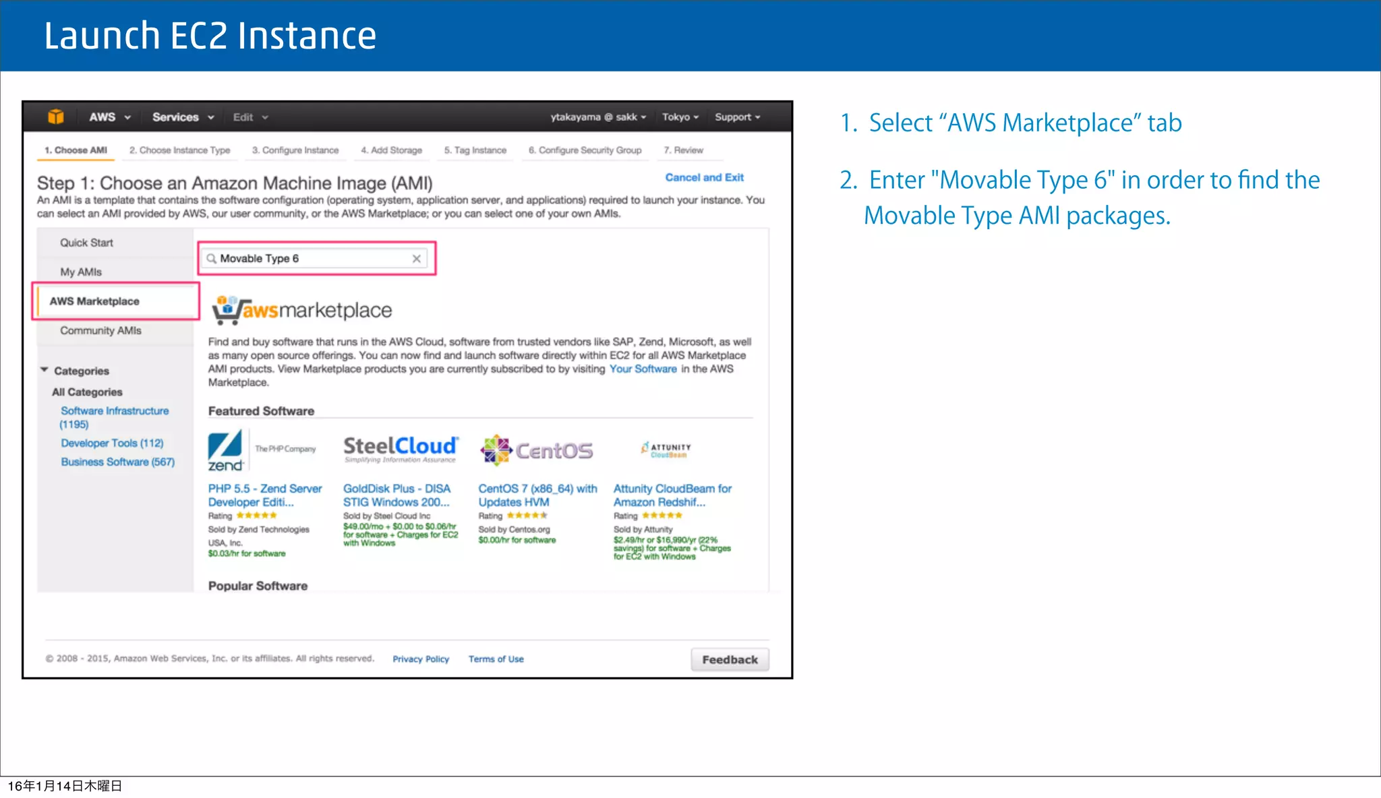The height and width of the screenshot is (798, 1381).
Task: Filter by Business Software (567)
Action: coord(117,462)
